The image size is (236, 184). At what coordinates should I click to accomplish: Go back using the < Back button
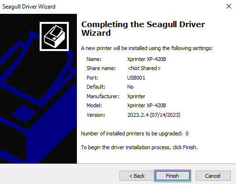[x=137, y=176]
